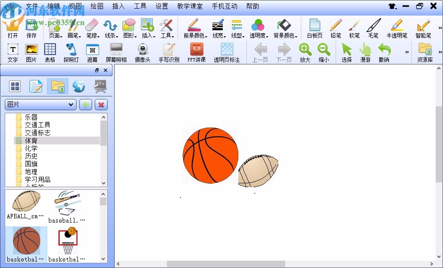Open the 图片 category combo box
The height and width of the screenshot is (268, 443).
40,105
